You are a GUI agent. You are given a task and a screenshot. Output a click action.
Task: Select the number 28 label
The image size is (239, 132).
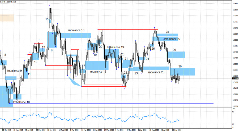(167, 32)
